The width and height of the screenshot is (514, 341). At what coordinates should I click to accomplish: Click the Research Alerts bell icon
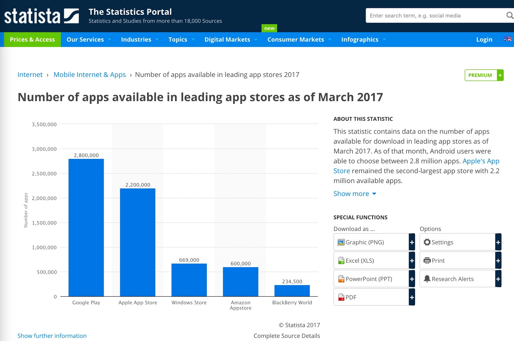pyautogui.click(x=427, y=279)
